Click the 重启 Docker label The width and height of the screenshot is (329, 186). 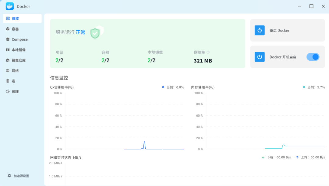point(279,31)
